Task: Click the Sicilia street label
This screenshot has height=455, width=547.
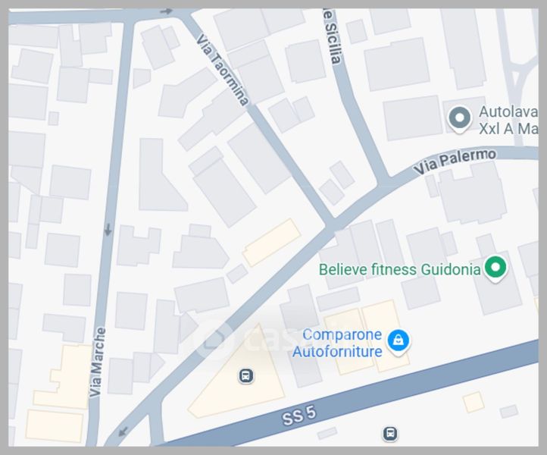Action: pos(331,36)
